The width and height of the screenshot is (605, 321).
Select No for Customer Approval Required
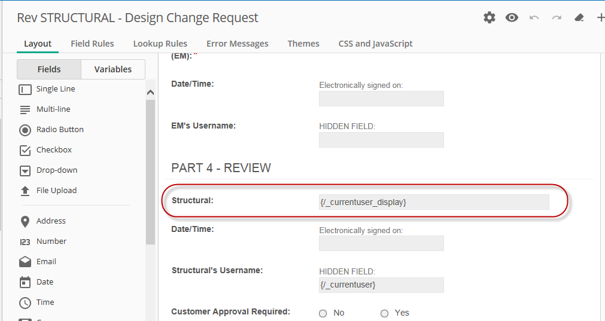tap(323, 313)
